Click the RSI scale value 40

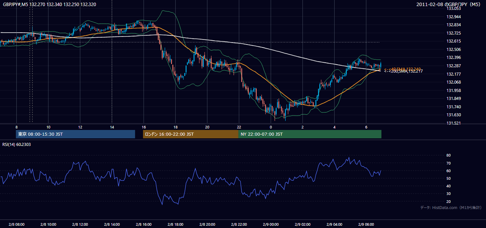pyautogui.click(x=448, y=186)
